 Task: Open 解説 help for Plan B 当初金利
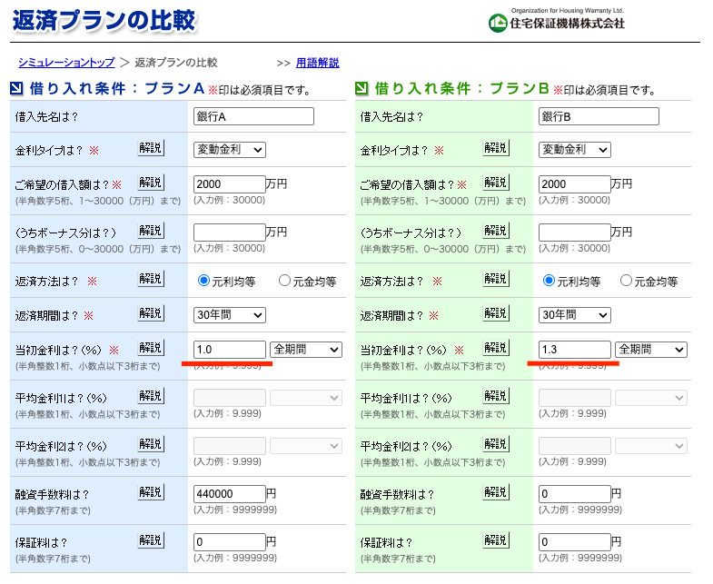pos(496,348)
